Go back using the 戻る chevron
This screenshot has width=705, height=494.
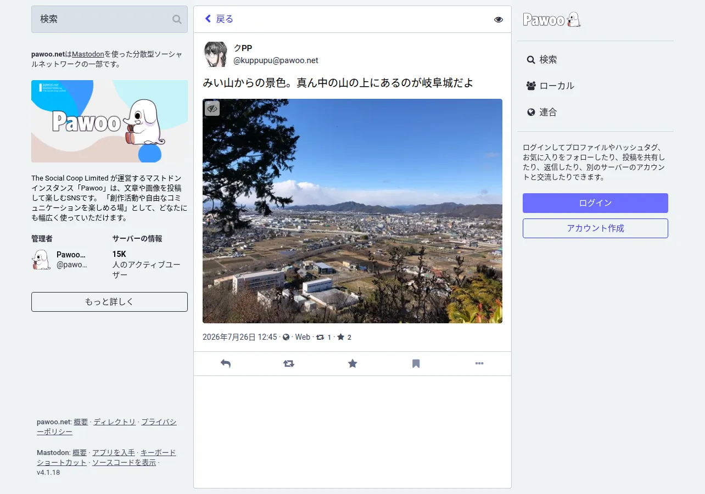pos(219,19)
